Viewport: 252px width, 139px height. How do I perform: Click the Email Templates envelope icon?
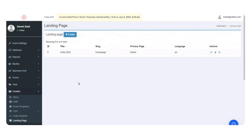point(10,106)
